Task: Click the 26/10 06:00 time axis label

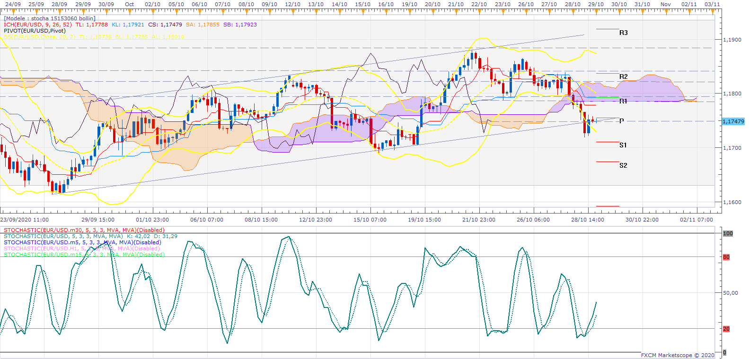Action: click(533, 220)
